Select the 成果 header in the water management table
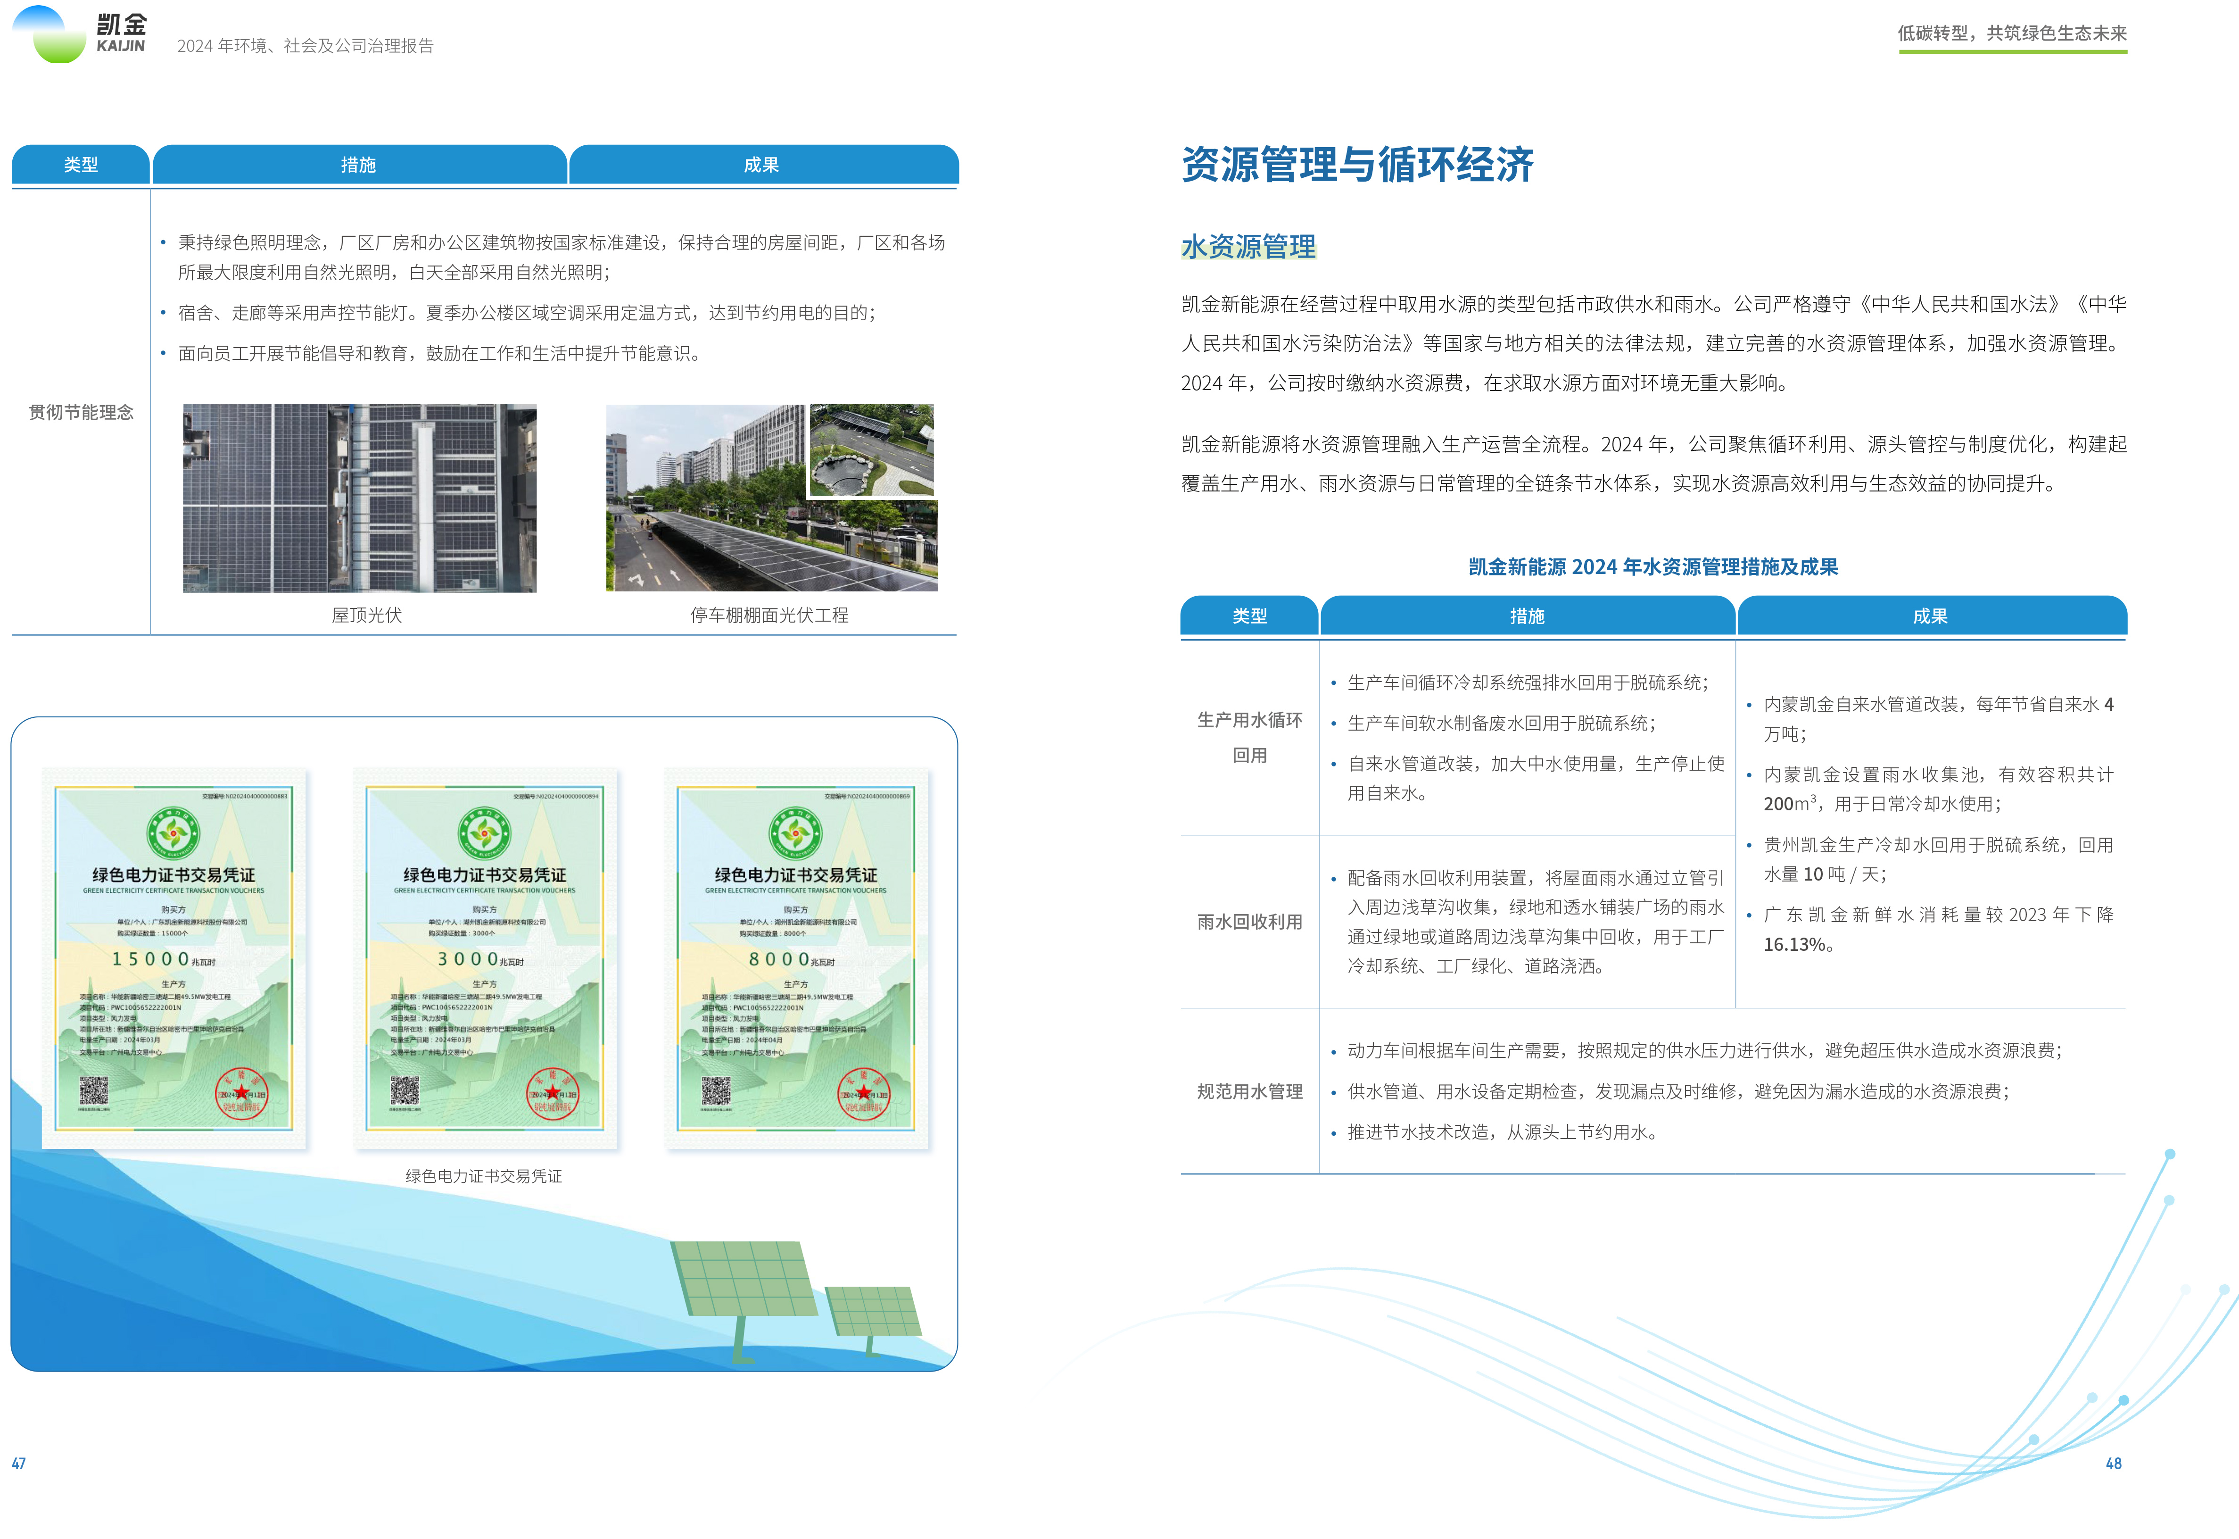This screenshot has height=1539, width=2239. [x=1932, y=616]
